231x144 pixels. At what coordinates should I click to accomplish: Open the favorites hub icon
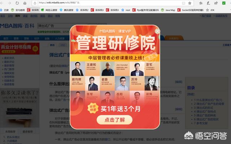201,3
